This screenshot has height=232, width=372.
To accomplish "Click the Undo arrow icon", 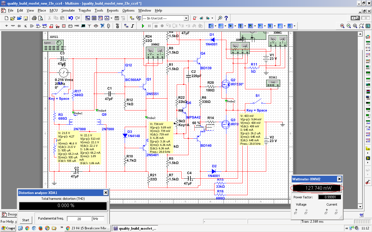I will pyautogui.click(x=71, y=18).
